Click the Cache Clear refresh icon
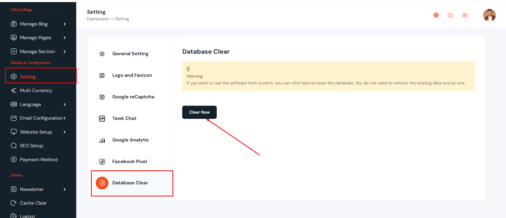The height and width of the screenshot is (218, 506). point(13,203)
